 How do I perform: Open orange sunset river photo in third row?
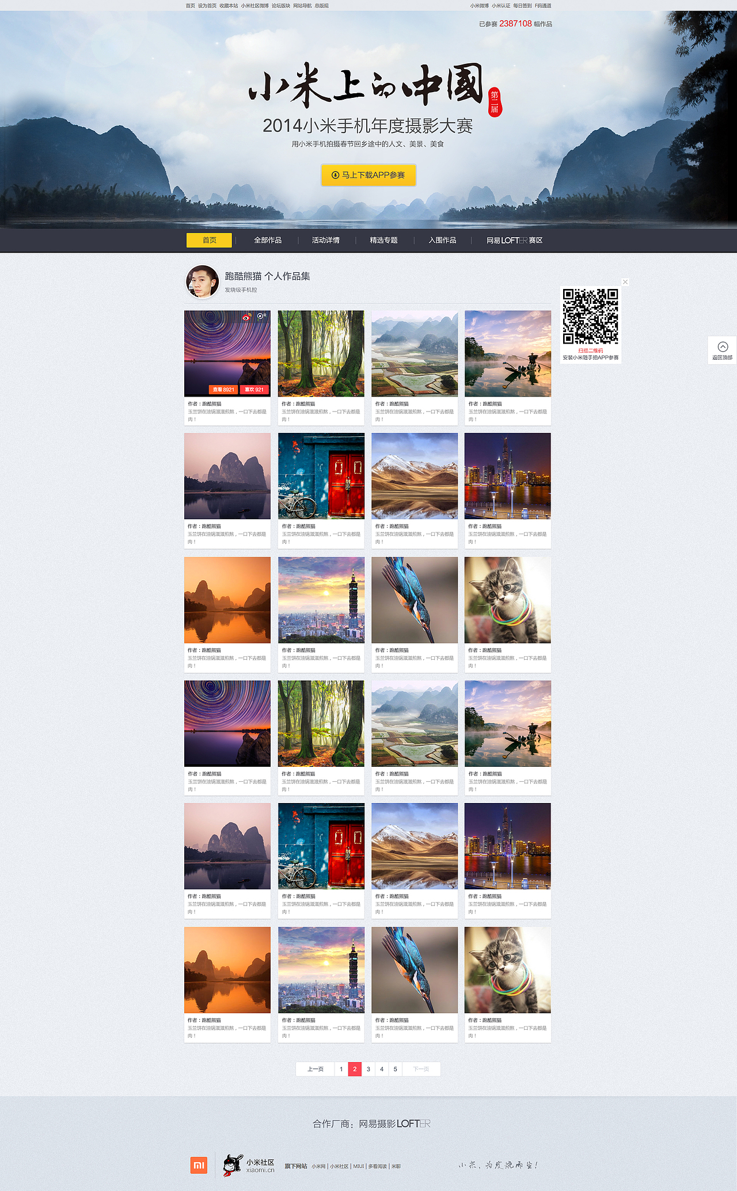click(x=227, y=600)
